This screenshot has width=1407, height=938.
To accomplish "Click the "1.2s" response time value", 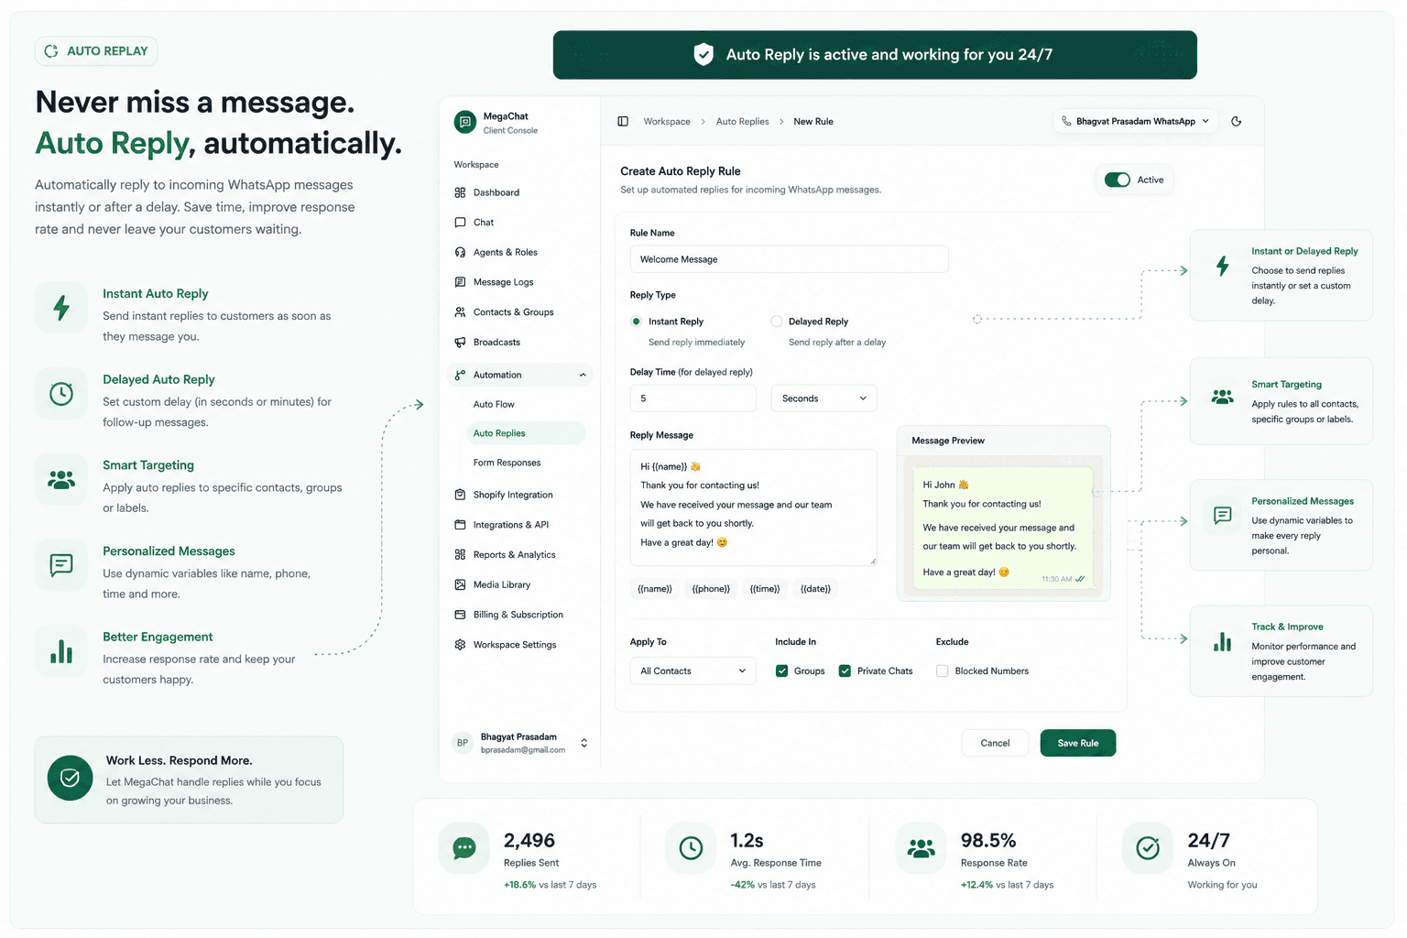I will coord(747,840).
